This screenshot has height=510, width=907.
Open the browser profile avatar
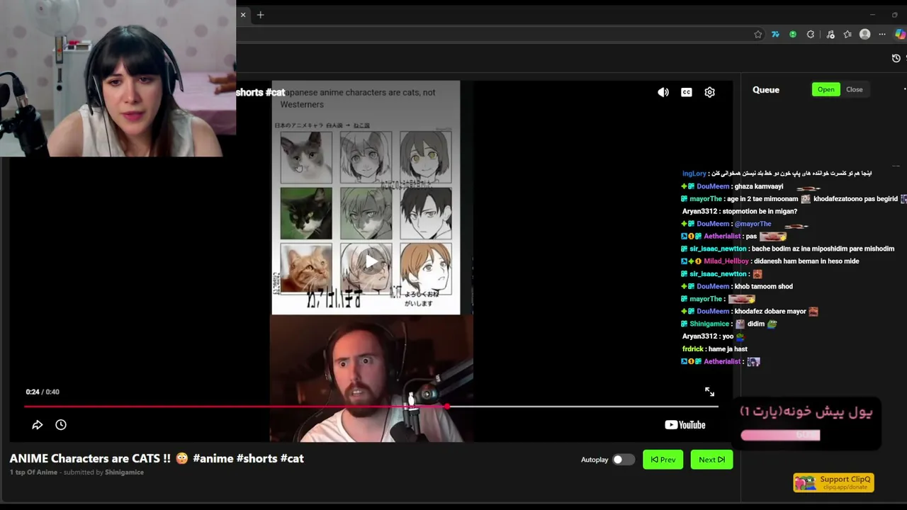click(x=864, y=34)
